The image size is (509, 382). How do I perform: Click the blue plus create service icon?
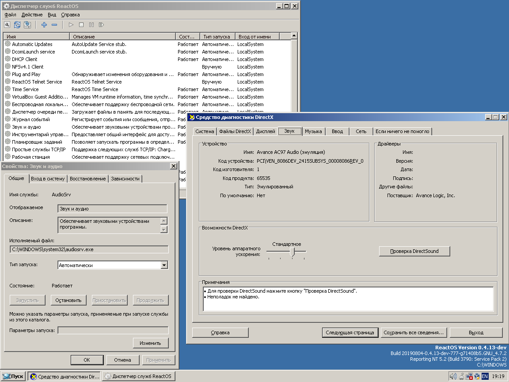click(44, 25)
